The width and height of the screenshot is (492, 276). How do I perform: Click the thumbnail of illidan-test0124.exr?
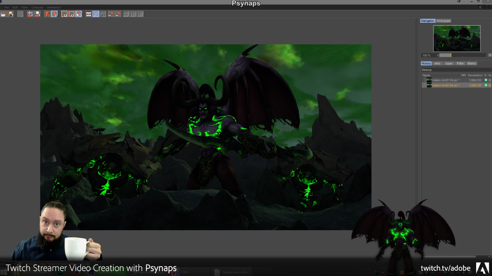pyautogui.click(x=429, y=85)
